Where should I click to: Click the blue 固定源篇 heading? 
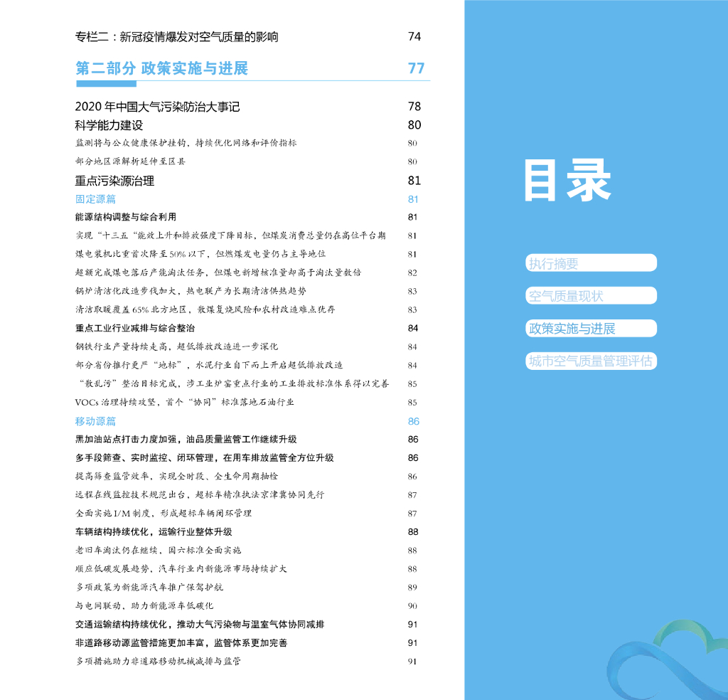(96, 199)
